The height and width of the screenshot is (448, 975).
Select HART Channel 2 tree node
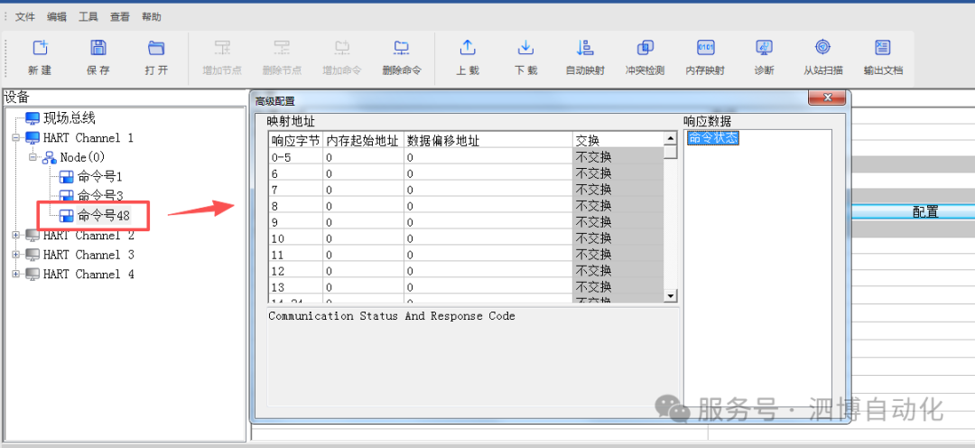click(x=88, y=235)
